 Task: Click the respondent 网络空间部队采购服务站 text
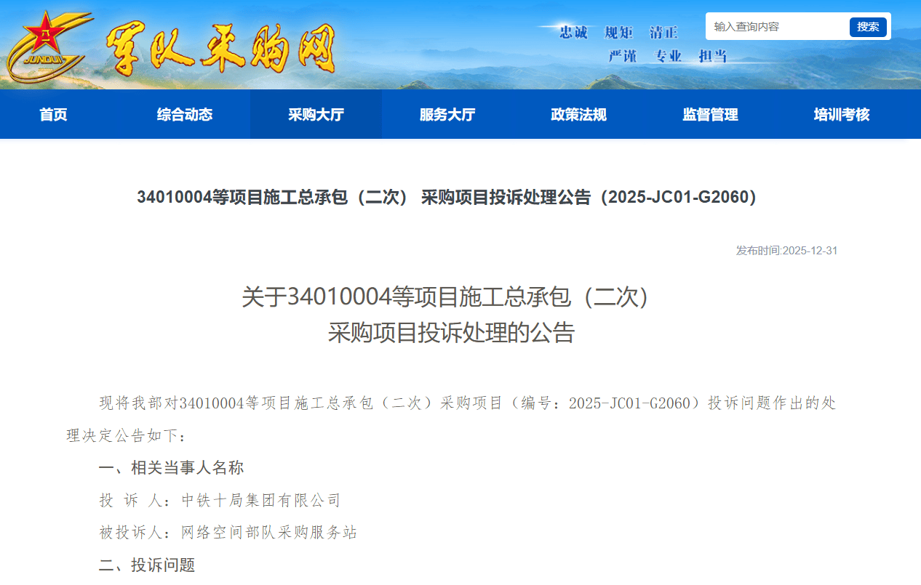click(x=269, y=533)
